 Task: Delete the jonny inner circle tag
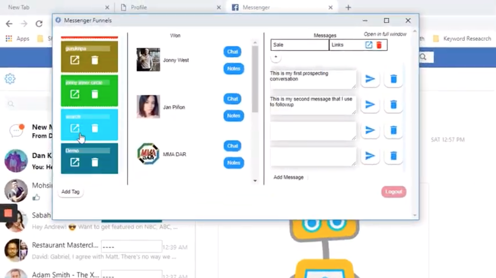[95, 94]
